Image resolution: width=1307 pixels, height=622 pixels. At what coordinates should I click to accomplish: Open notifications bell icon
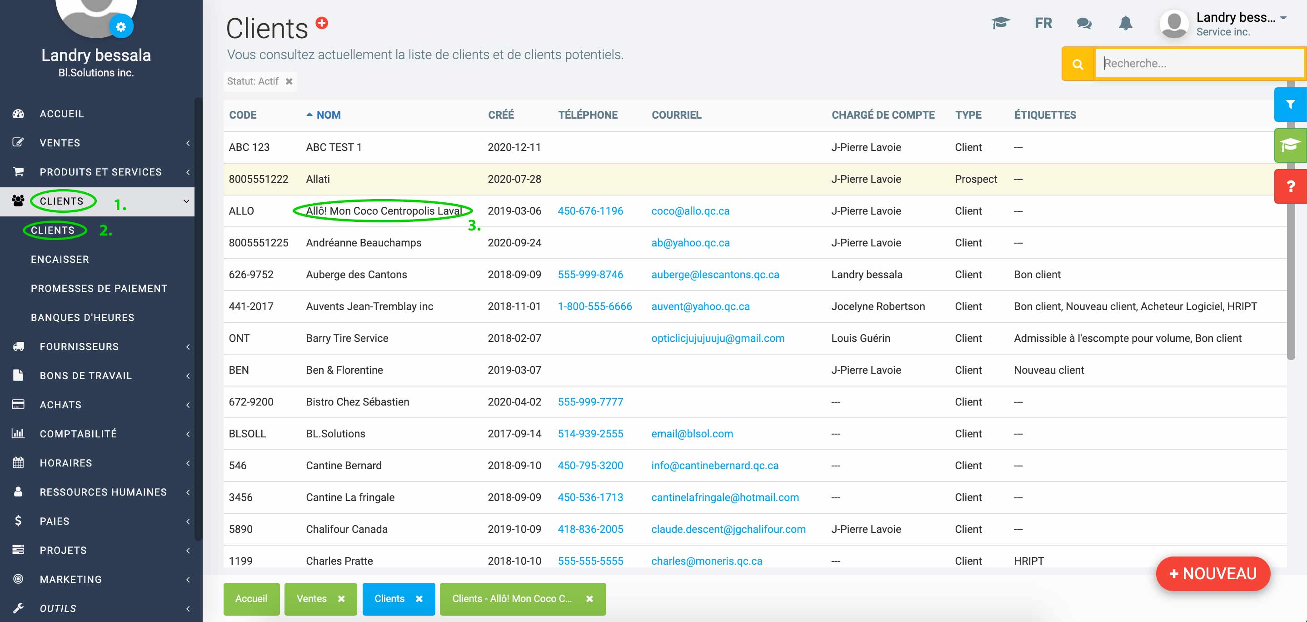click(1125, 23)
